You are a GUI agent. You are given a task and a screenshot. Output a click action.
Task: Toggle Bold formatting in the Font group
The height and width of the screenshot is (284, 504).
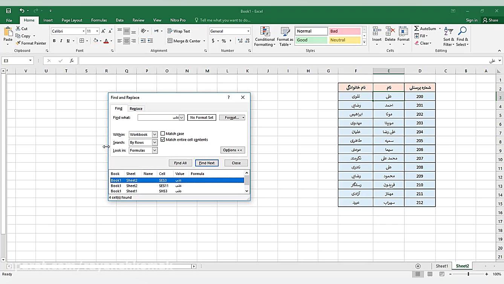[x=54, y=41]
